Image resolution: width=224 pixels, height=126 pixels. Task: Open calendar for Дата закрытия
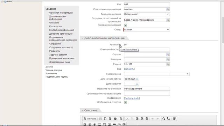coord(137,84)
